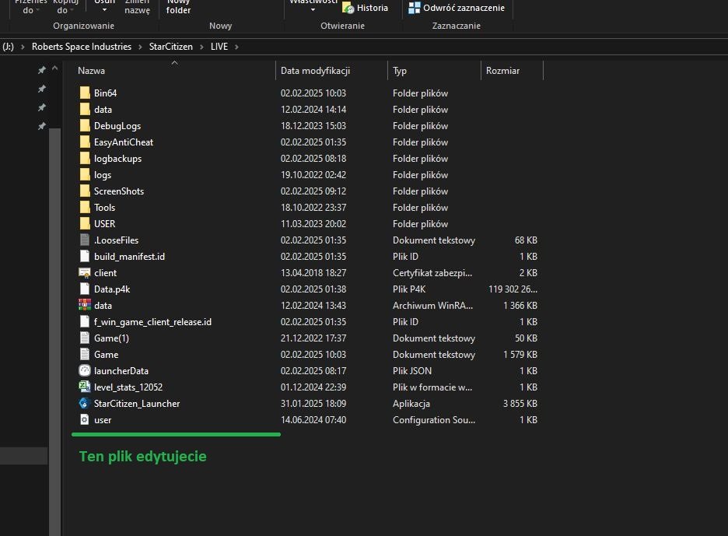Open the Usuń dropdown arrow

coord(104,10)
